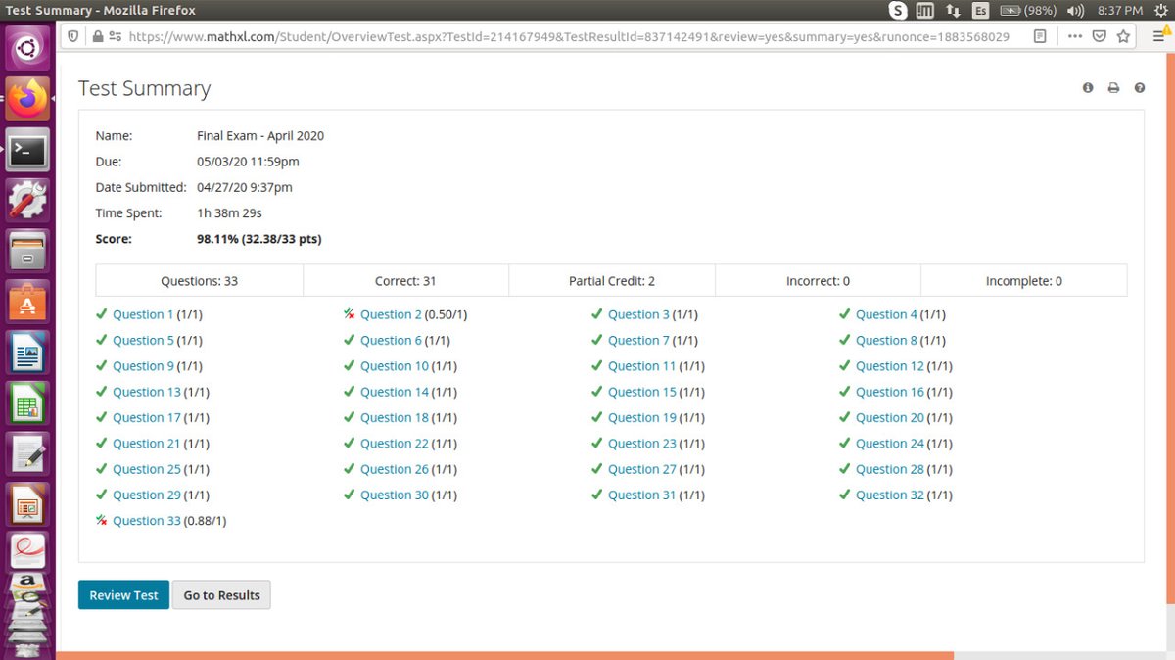Open page actions three-dots menu

point(1075,36)
